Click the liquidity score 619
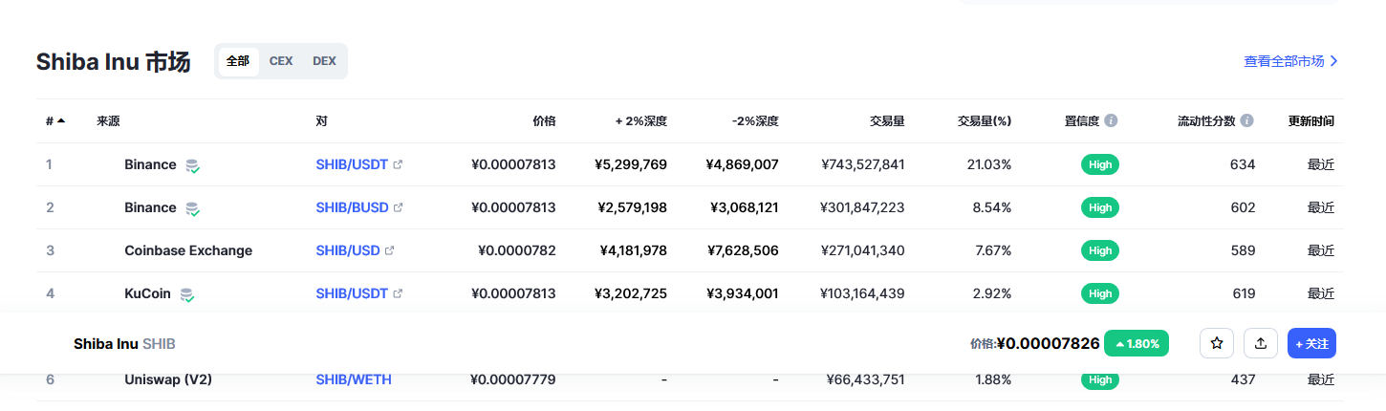The height and width of the screenshot is (411, 1386). [x=1243, y=293]
